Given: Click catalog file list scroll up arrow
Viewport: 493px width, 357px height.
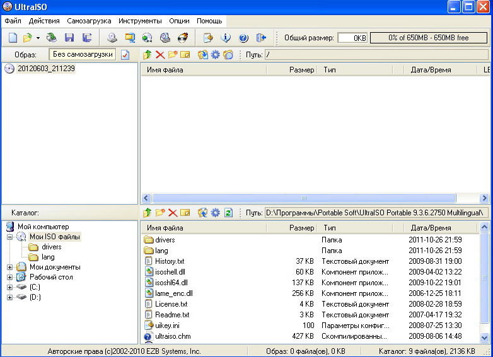Looking at the screenshot, I should point(484,227).
